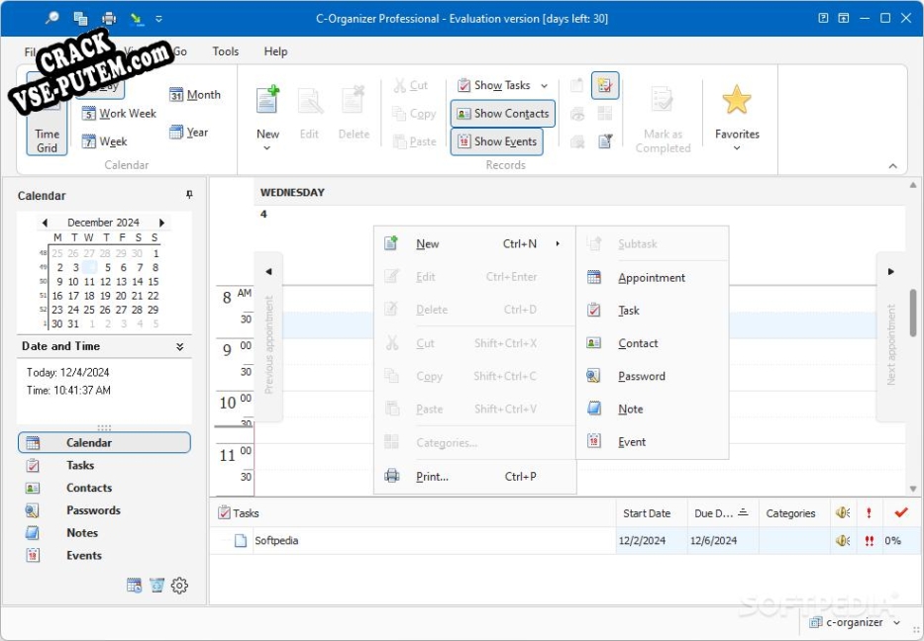This screenshot has width=924, height=641.
Task: Select the Softpedia task row
Action: click(276, 541)
